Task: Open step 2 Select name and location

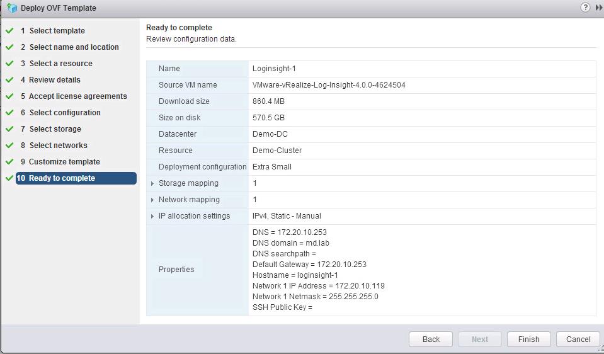Action: point(74,47)
